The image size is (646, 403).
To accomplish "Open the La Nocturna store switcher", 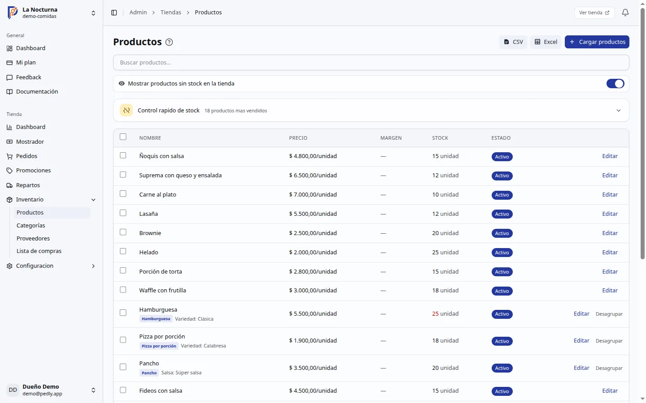I will point(51,13).
